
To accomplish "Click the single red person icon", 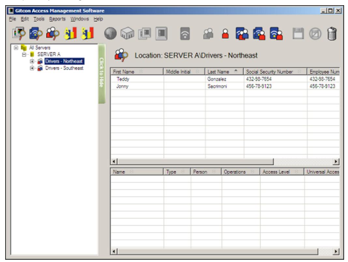I will 225,34.
